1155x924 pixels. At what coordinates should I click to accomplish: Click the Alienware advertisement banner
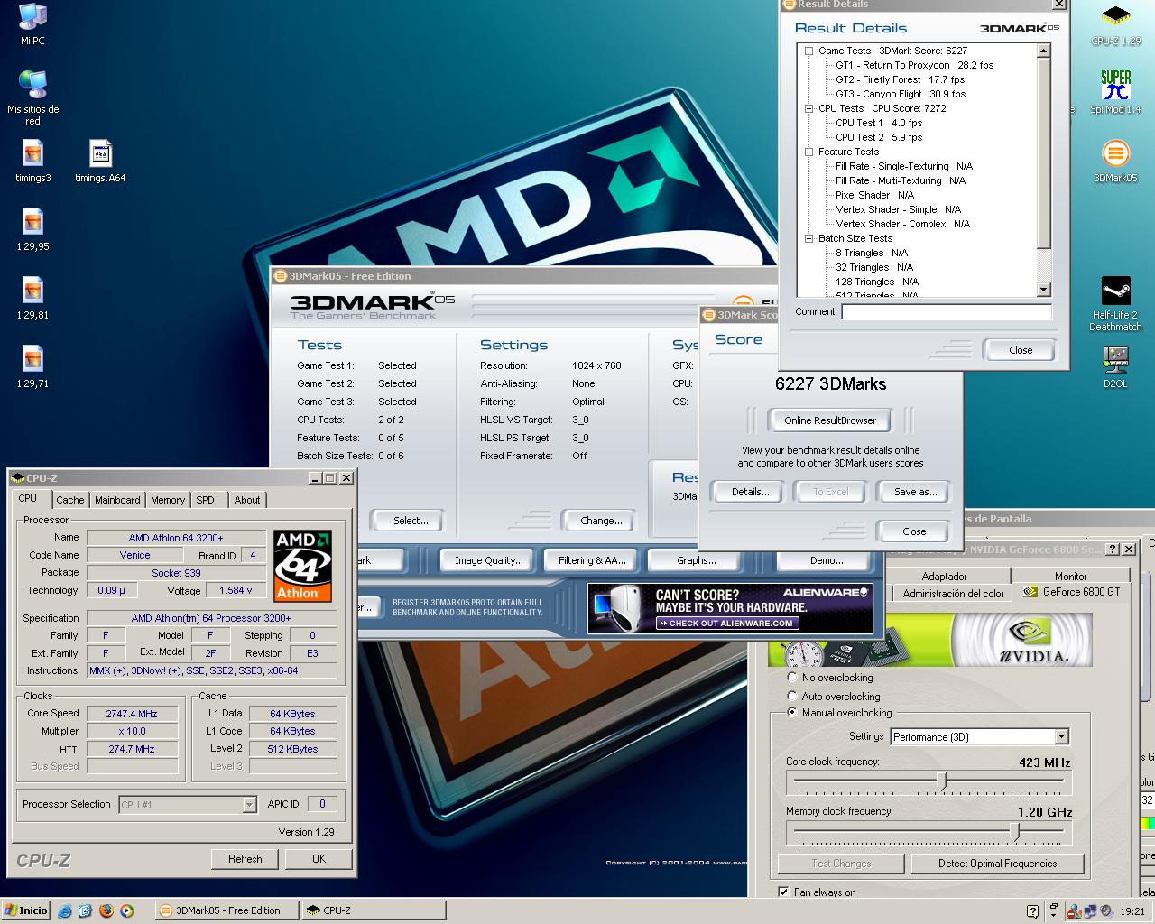pos(730,608)
